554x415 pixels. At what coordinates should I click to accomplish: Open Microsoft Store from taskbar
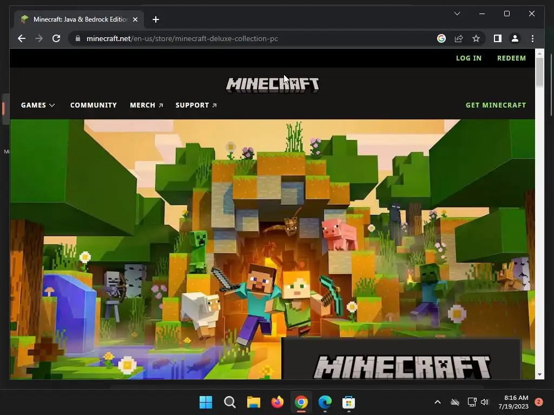(349, 402)
